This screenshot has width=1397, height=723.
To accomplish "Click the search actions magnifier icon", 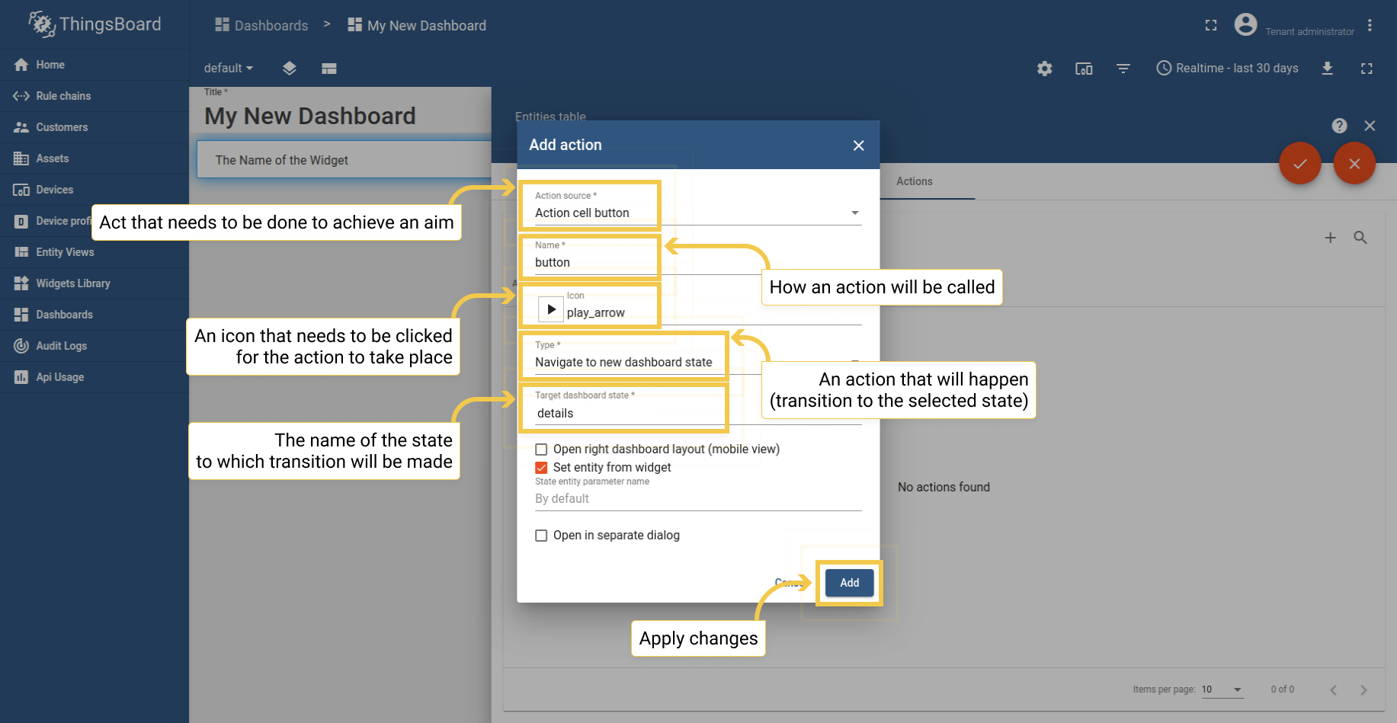I will tap(1360, 238).
